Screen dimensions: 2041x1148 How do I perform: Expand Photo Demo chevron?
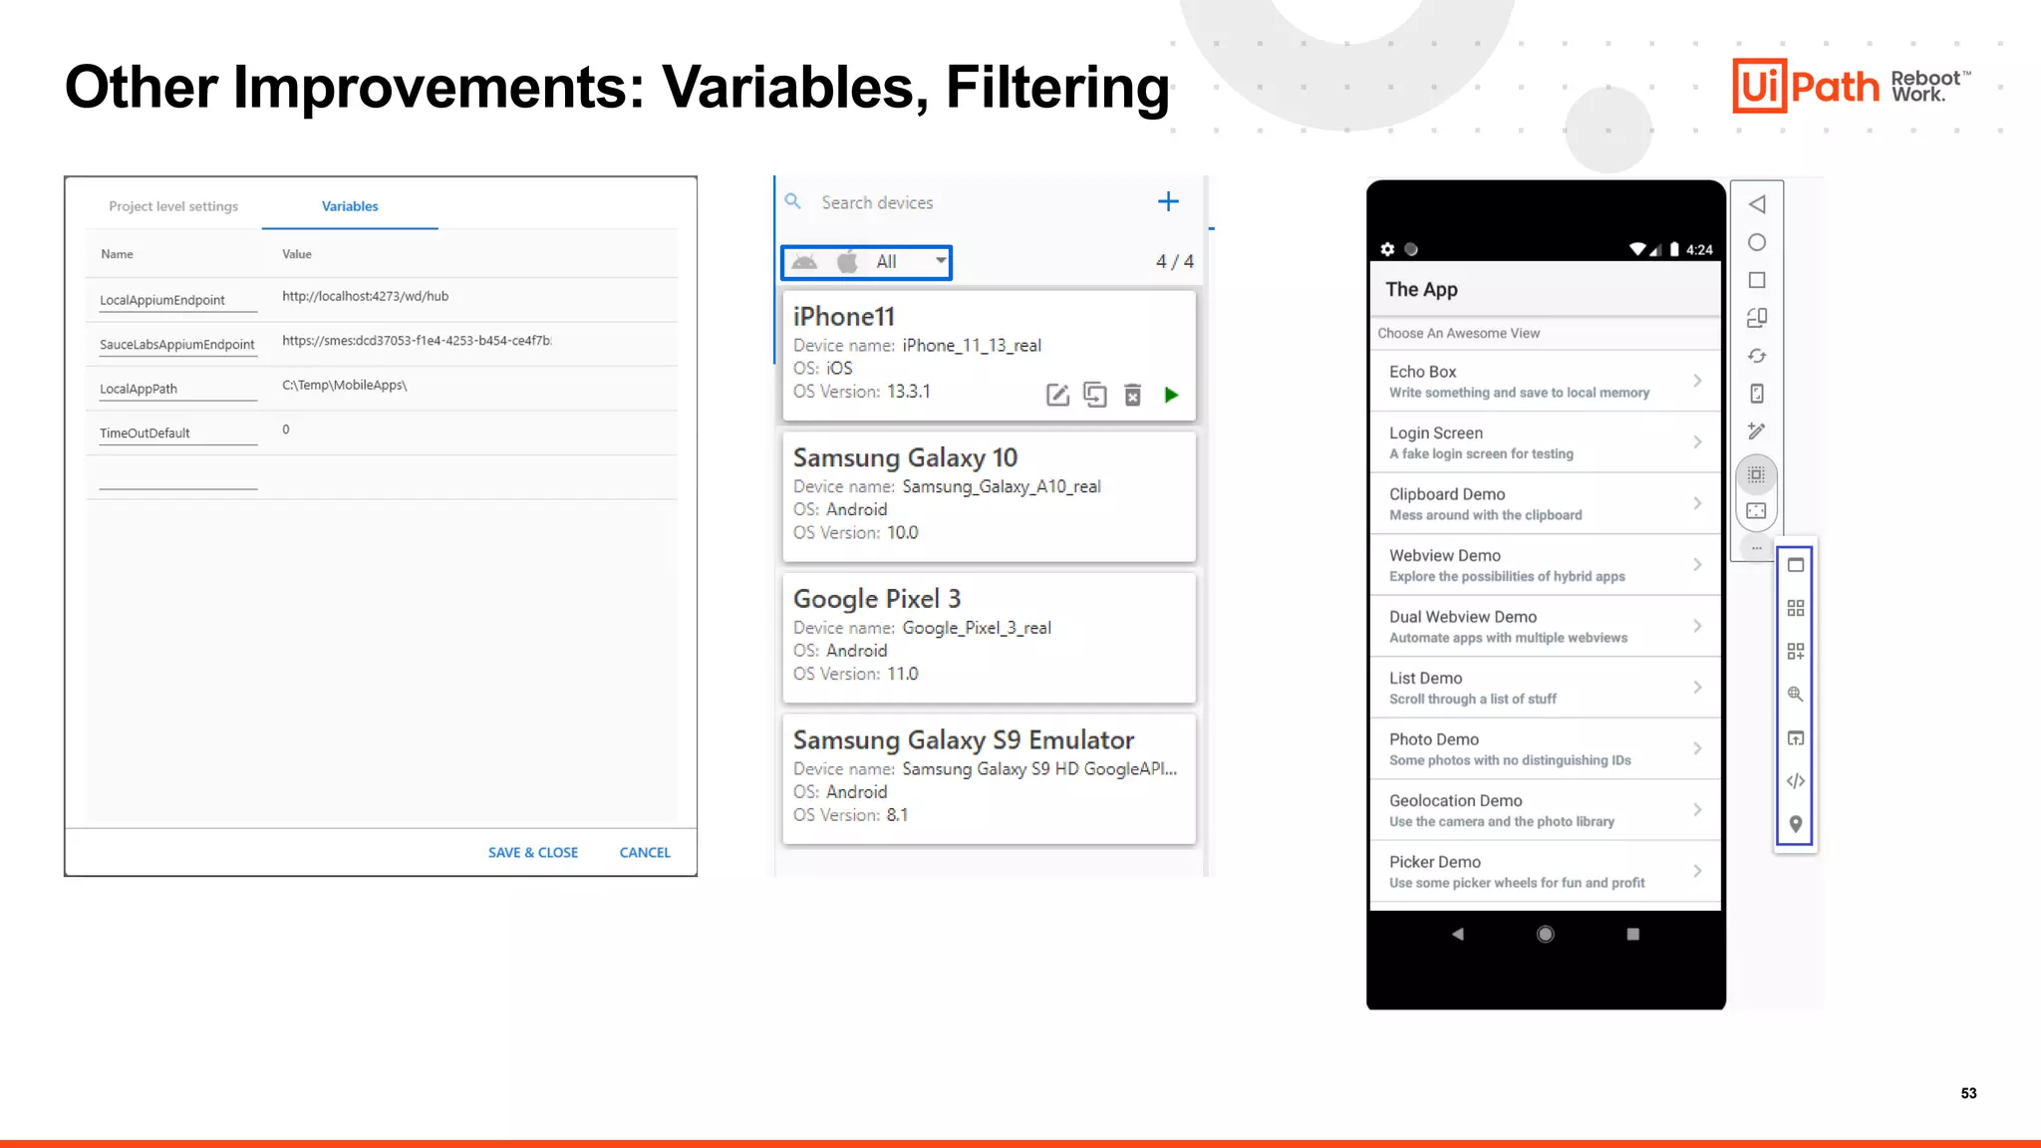[1697, 748]
